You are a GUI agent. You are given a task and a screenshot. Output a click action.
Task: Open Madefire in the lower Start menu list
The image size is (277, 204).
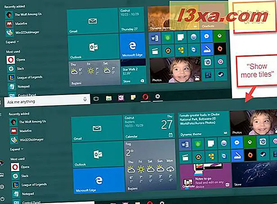click(x=21, y=131)
